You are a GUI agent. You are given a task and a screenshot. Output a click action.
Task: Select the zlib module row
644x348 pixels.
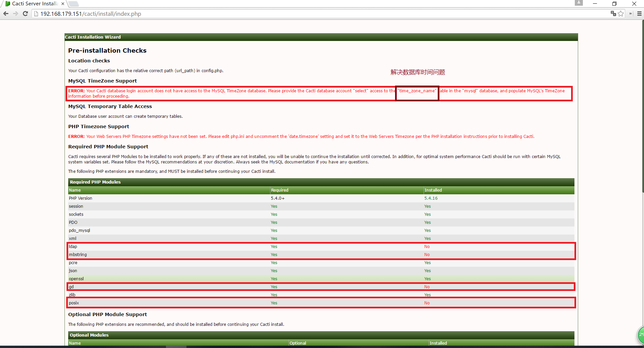pyautogui.click(x=321, y=295)
